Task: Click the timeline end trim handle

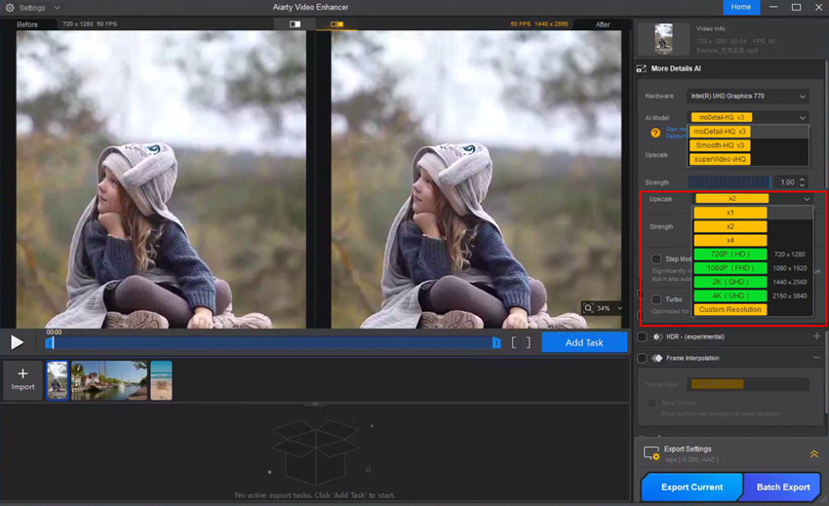Action: click(496, 343)
